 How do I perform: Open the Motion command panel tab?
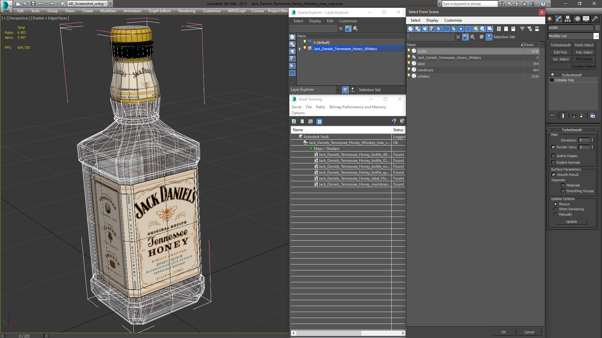coord(577,19)
